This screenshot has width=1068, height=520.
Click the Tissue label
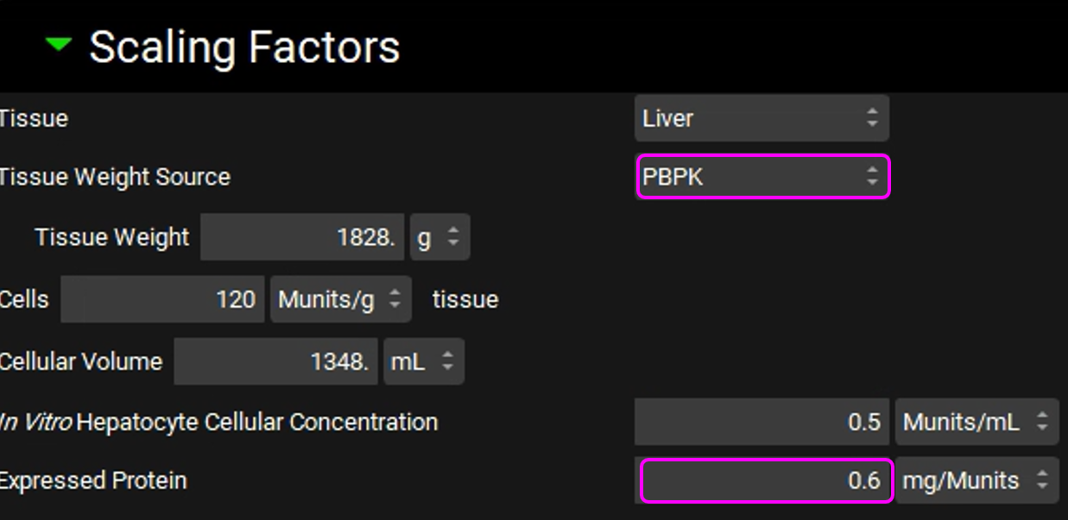coord(34,118)
